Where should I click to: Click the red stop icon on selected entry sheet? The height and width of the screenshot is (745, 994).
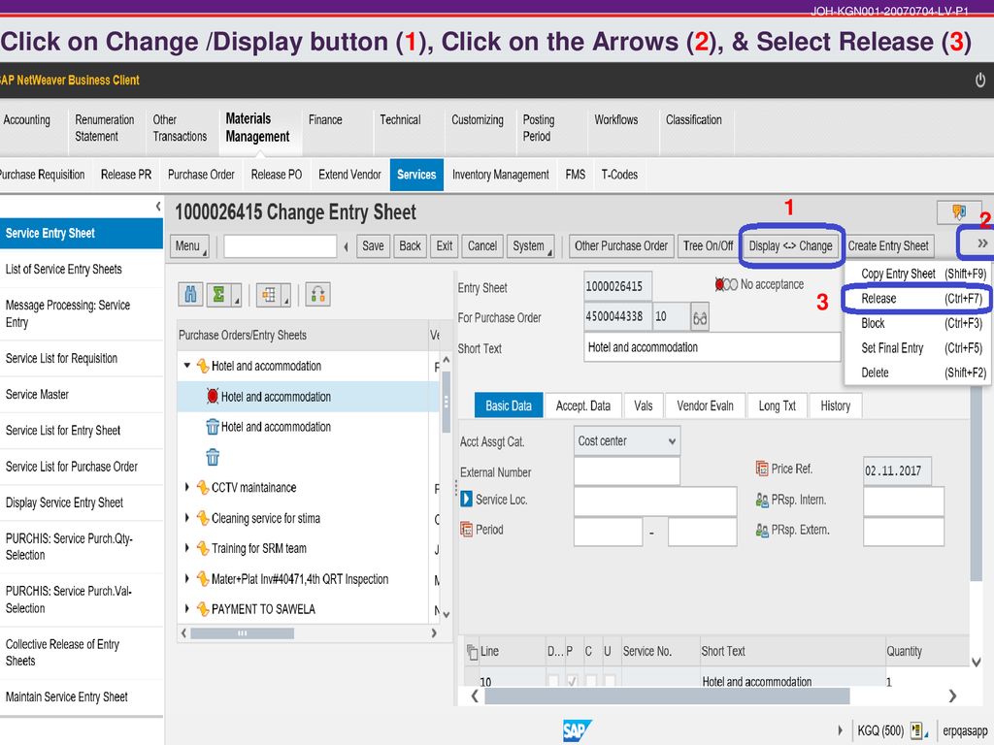click(x=213, y=397)
